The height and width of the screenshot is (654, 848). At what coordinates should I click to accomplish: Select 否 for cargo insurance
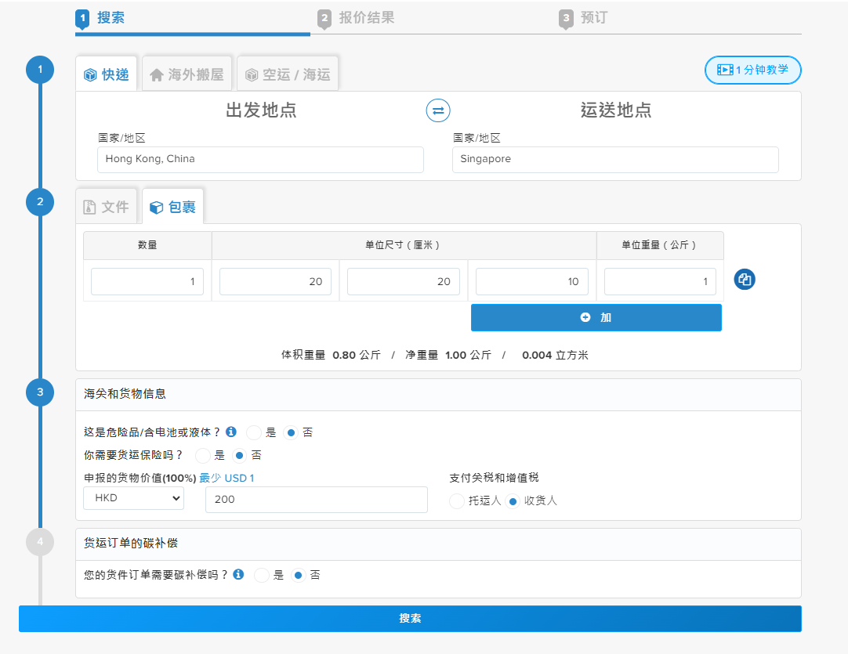(240, 456)
